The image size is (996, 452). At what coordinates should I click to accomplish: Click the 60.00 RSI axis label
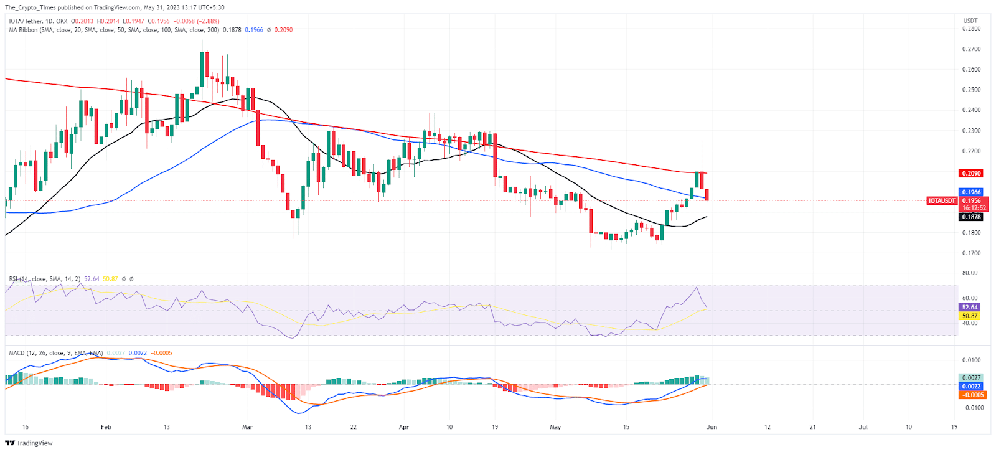[970, 298]
